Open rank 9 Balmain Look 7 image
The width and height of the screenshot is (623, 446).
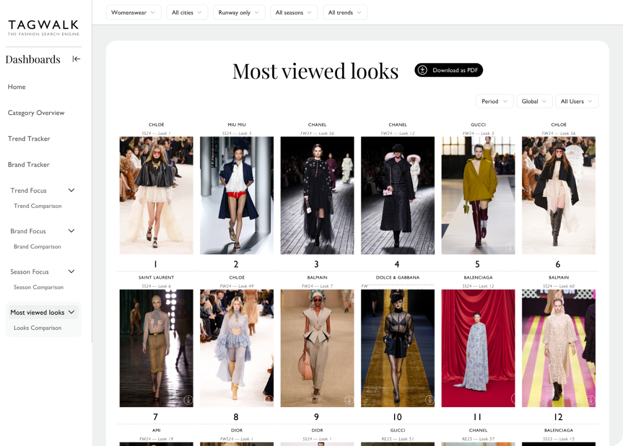pyautogui.click(x=317, y=348)
